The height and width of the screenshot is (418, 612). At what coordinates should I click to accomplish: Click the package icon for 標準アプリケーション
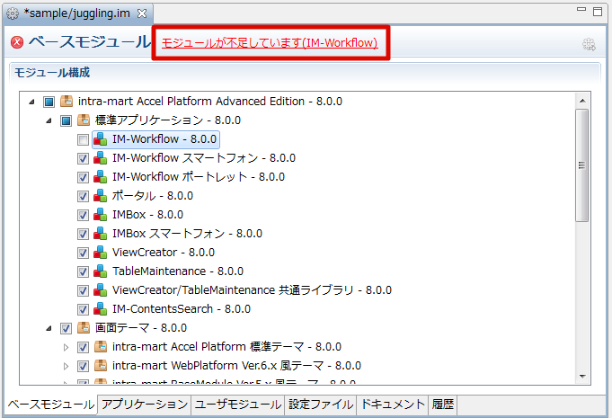click(x=84, y=120)
